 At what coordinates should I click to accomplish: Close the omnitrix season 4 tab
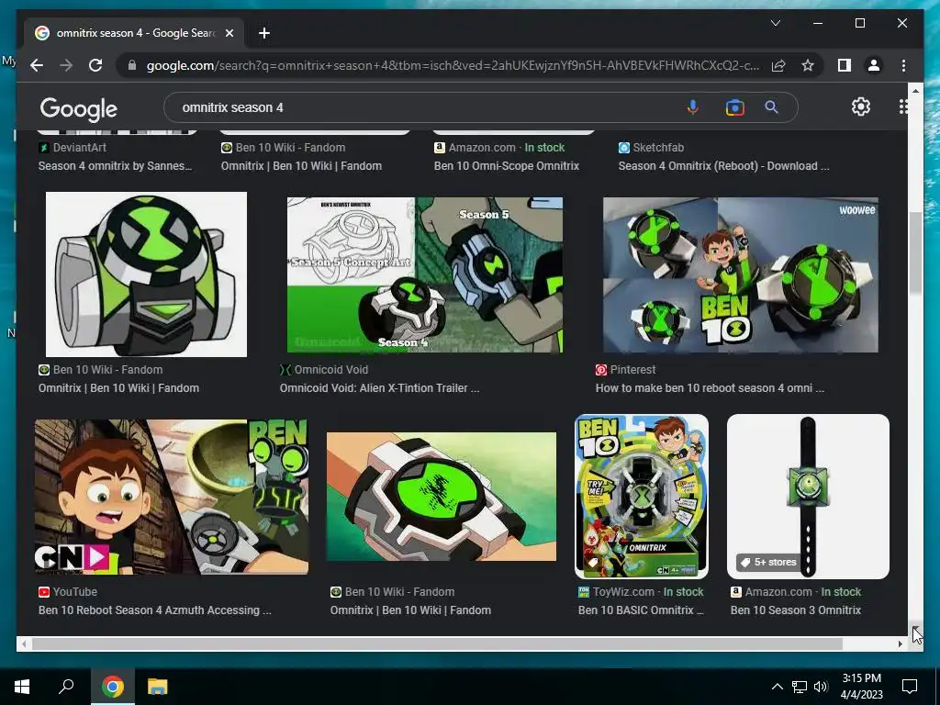point(229,33)
